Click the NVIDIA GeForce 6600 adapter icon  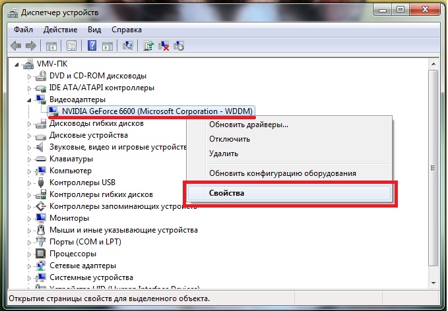pos(53,111)
